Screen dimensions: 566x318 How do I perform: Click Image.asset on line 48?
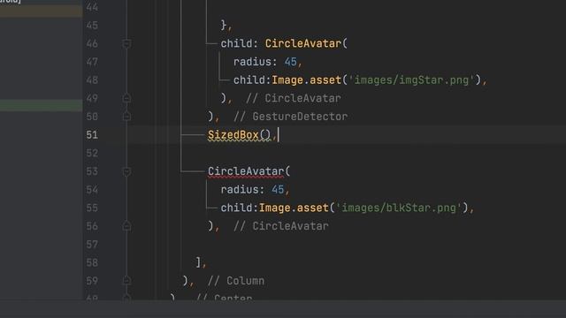click(307, 80)
